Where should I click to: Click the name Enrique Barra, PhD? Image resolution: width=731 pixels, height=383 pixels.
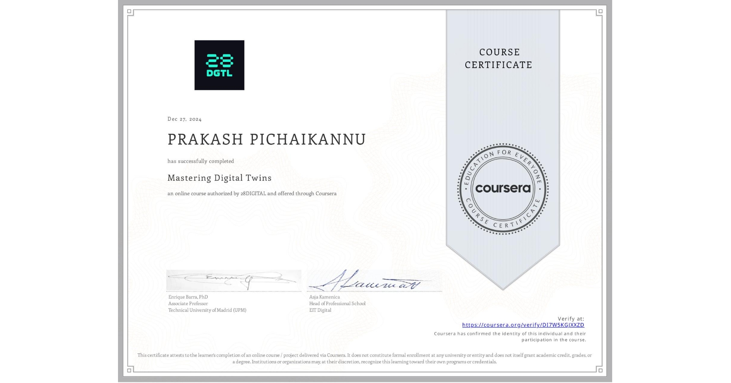pyautogui.click(x=188, y=297)
